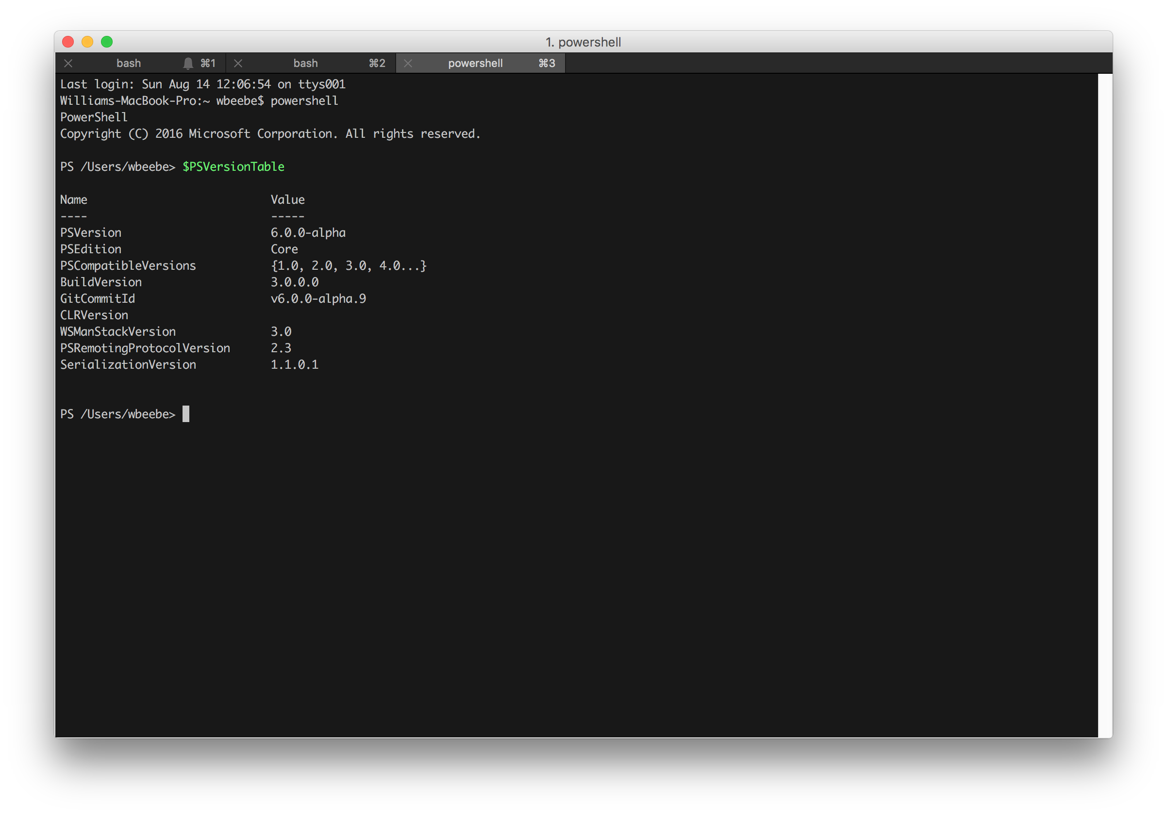The width and height of the screenshot is (1167, 816).
Task: Click the bell notification icon on first bash tab
Action: click(x=188, y=64)
